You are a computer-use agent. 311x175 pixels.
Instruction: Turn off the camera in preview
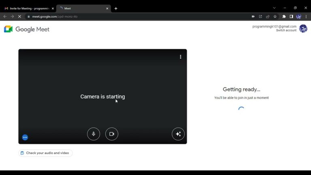[x=112, y=134]
